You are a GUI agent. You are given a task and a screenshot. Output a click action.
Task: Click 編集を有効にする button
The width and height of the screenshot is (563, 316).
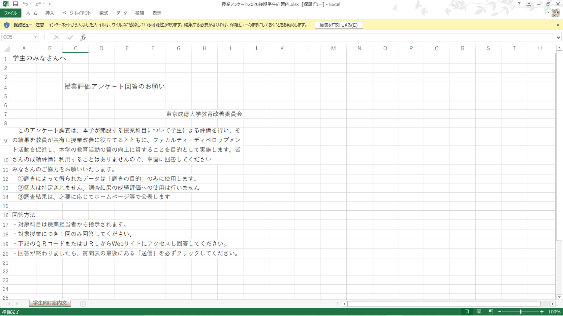coord(339,25)
